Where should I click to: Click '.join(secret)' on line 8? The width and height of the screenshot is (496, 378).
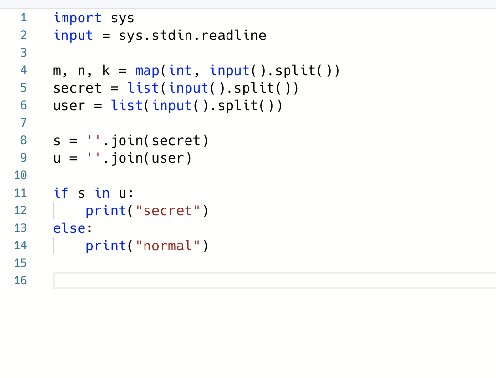click(x=156, y=141)
